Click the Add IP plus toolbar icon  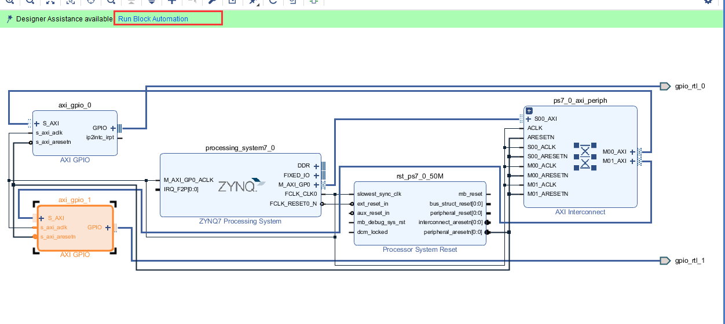172,2
